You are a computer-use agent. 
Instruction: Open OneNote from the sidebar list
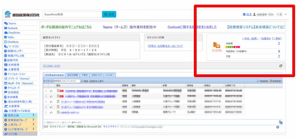[13, 42]
